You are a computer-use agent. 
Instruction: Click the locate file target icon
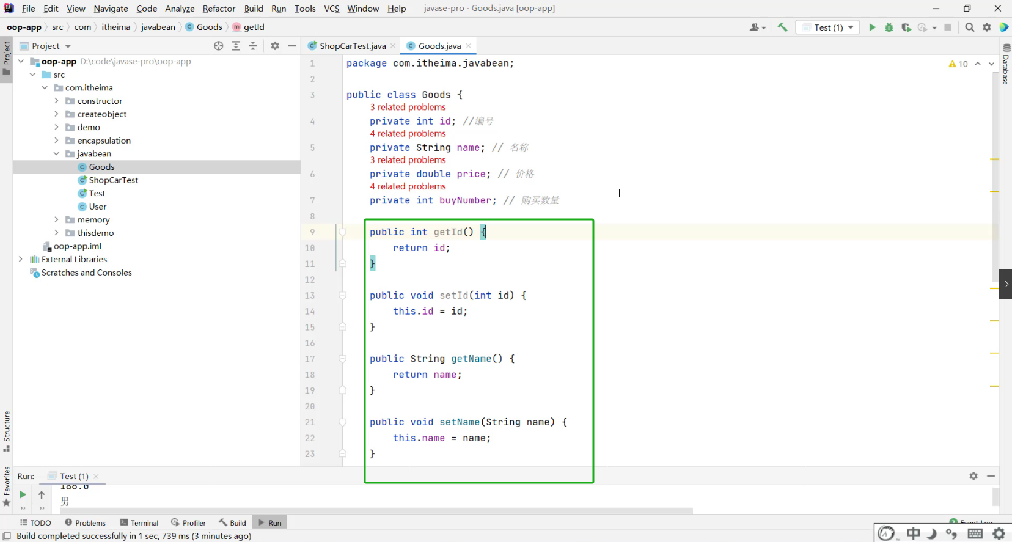219,46
